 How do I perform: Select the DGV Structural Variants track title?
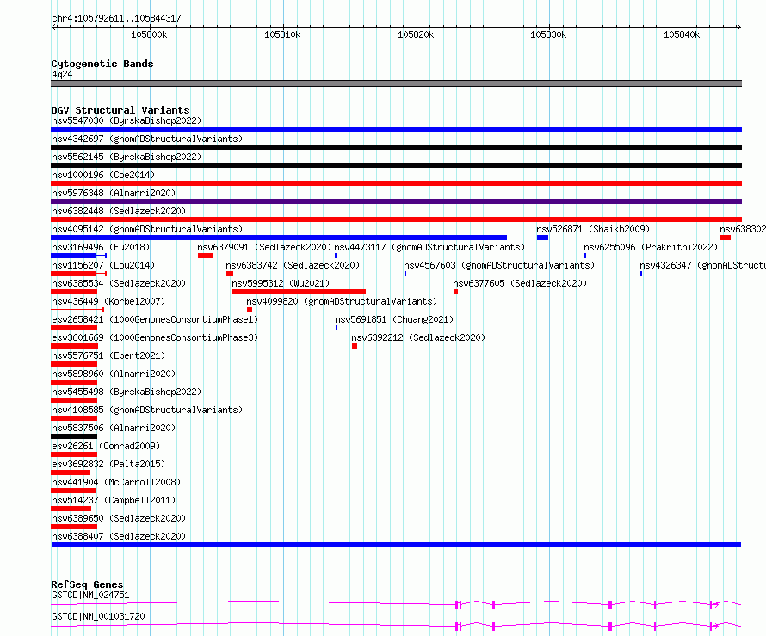[x=120, y=110]
